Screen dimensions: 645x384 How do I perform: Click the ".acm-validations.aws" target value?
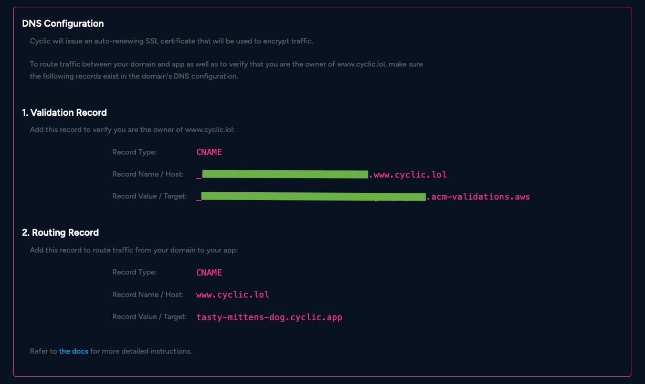(478, 197)
